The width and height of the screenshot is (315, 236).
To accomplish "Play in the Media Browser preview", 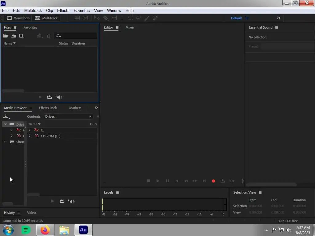I will tap(53, 201).
